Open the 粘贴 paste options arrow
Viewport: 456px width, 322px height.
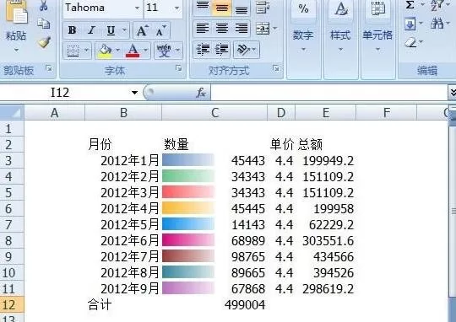(x=16, y=50)
